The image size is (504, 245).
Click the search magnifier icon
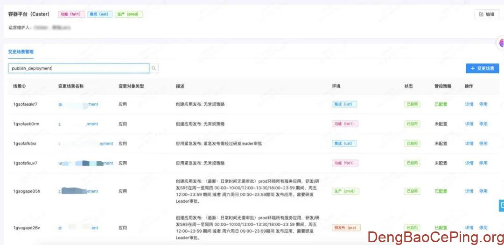click(154, 68)
